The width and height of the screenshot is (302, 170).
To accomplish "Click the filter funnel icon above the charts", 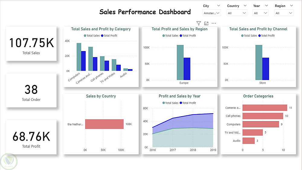I will coord(198,23).
